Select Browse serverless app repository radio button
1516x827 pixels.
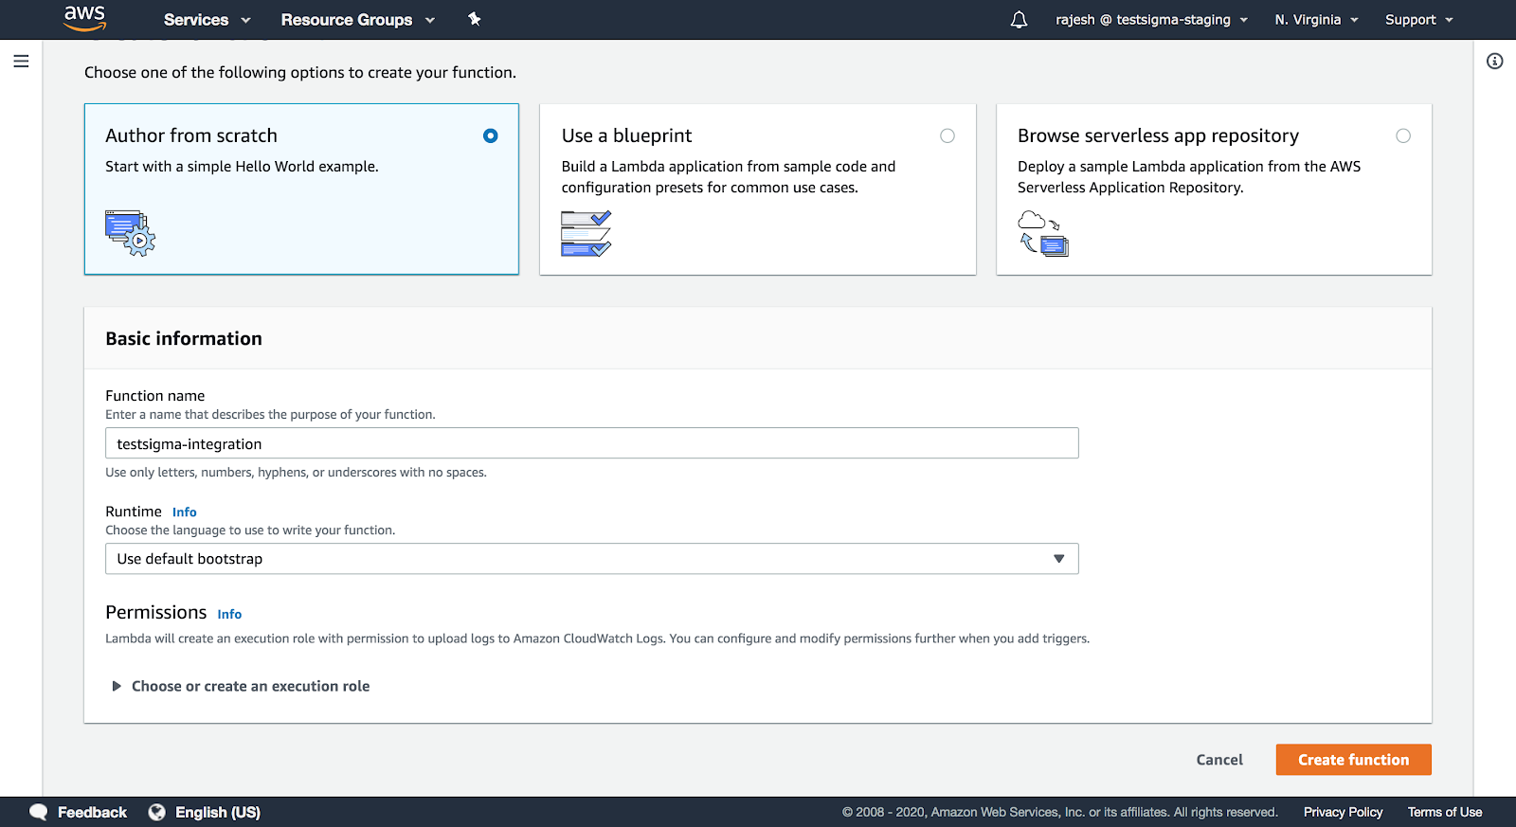1403,135
